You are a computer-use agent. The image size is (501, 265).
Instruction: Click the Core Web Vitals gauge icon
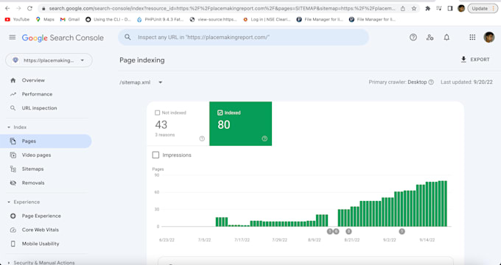point(13,230)
